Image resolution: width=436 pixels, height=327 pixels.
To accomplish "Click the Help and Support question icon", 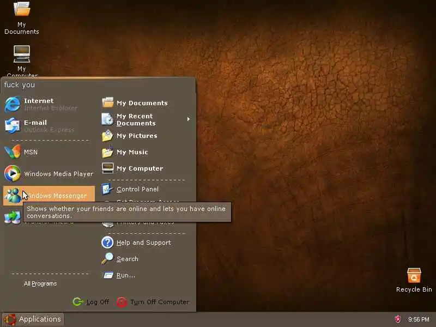I will (x=107, y=243).
